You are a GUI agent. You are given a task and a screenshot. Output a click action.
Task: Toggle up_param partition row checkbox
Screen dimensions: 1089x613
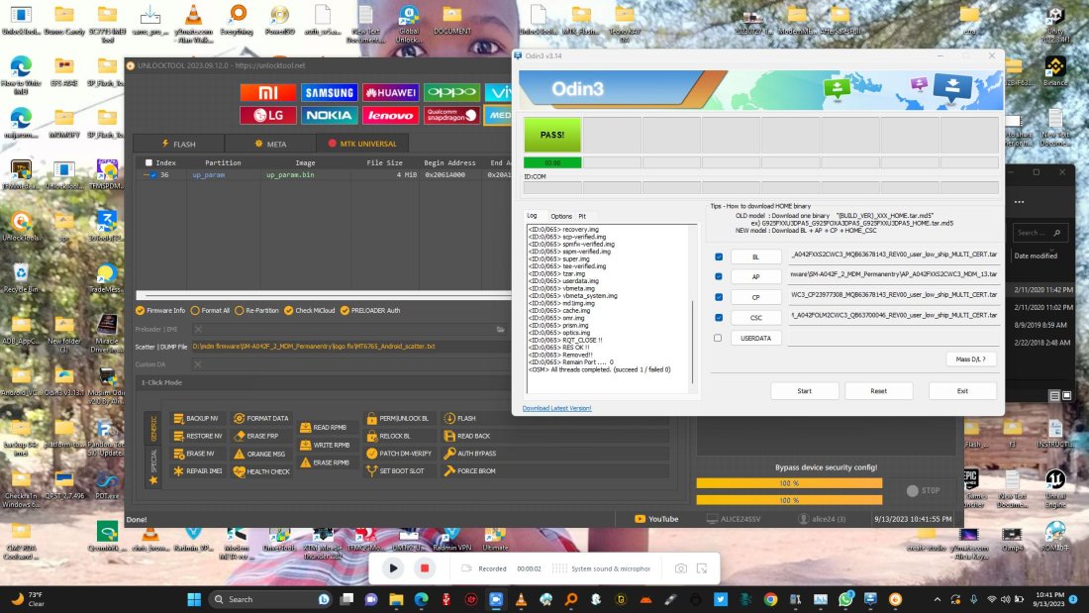tap(153, 175)
